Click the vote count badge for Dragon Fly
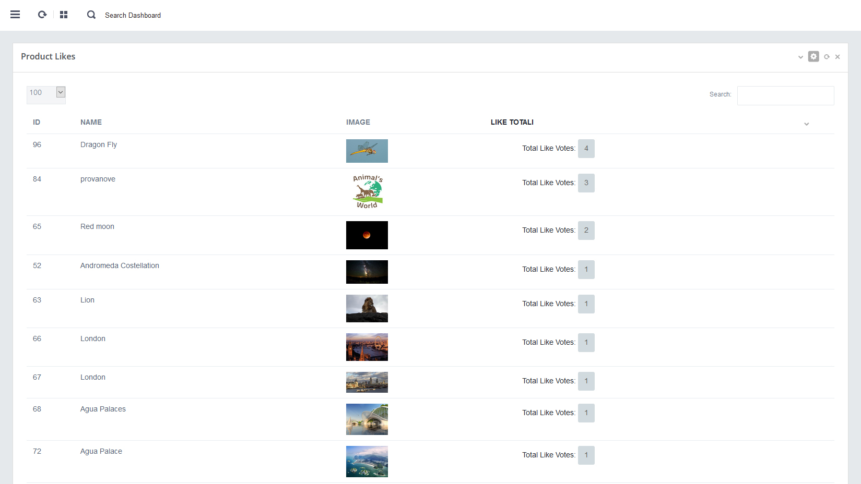This screenshot has height=484, width=861. point(586,149)
